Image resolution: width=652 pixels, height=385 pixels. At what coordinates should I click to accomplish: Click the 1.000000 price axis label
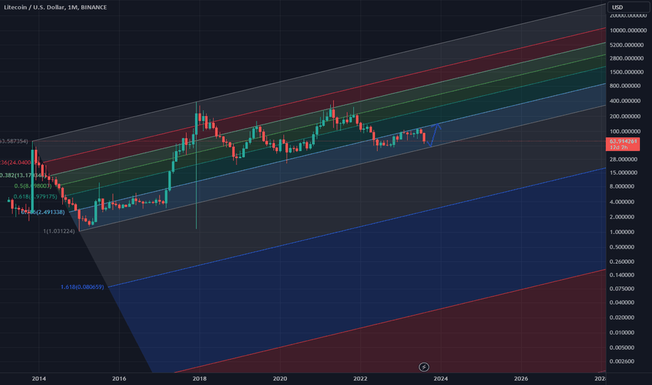(x=622, y=232)
